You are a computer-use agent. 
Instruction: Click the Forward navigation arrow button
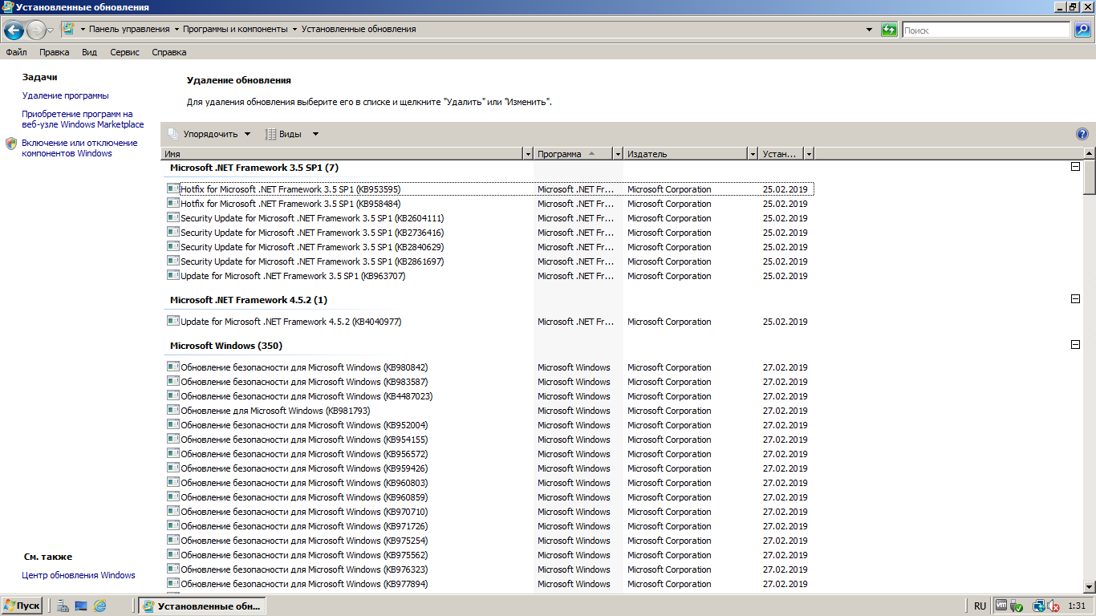(x=36, y=30)
